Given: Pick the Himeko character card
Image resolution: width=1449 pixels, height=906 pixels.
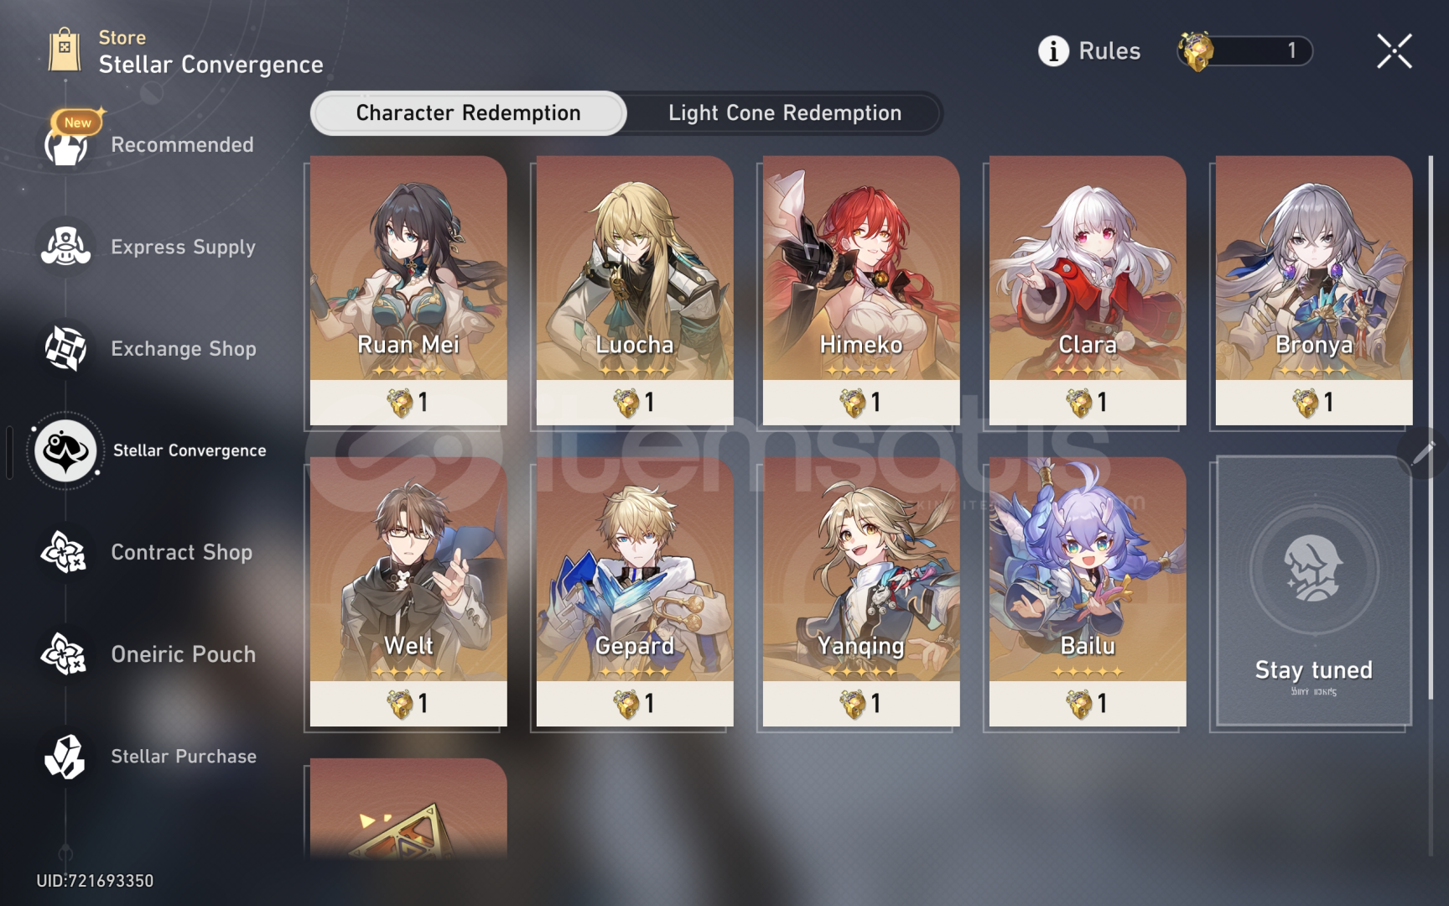Looking at the screenshot, I should pyautogui.click(x=861, y=290).
